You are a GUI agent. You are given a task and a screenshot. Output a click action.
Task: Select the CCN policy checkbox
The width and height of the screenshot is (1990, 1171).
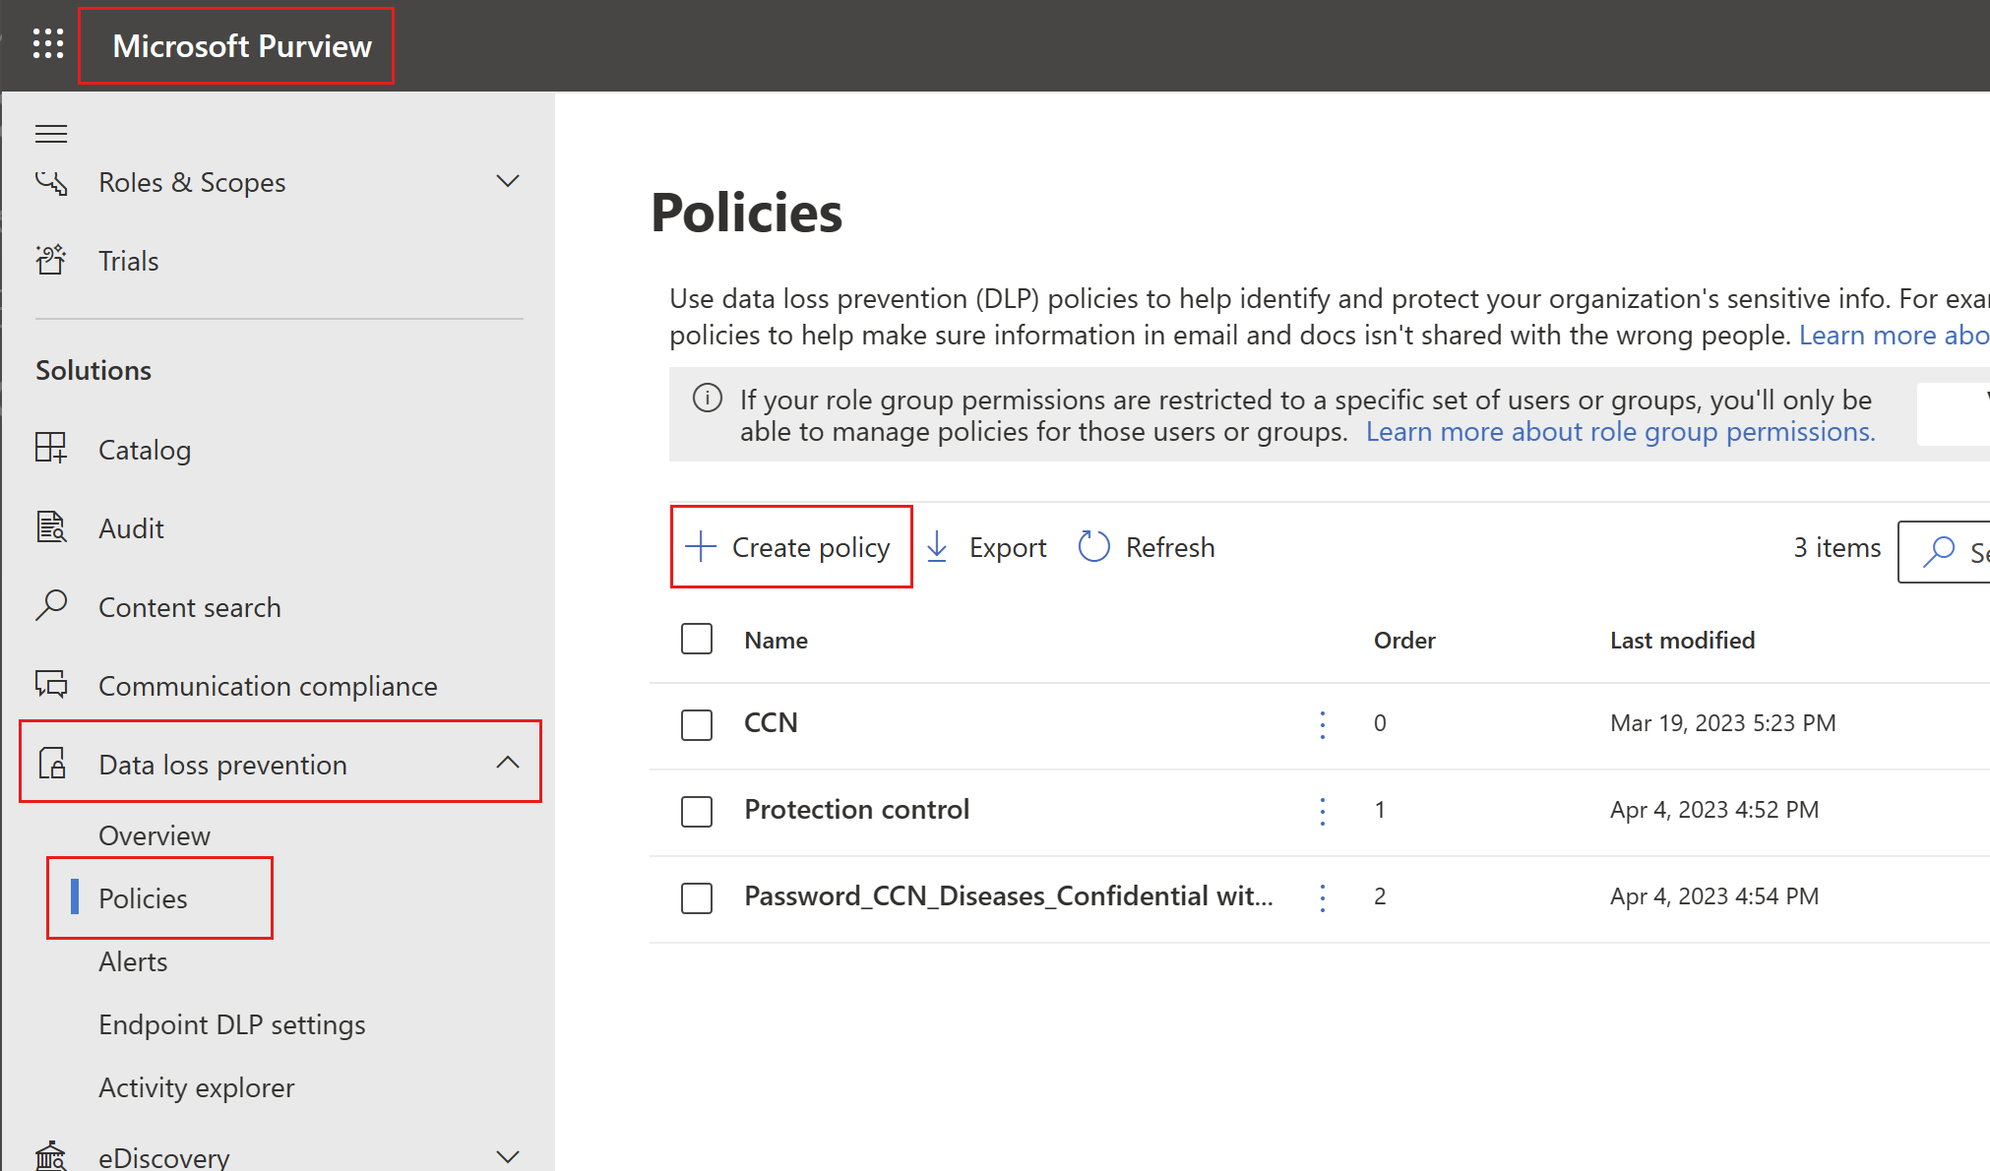[696, 722]
